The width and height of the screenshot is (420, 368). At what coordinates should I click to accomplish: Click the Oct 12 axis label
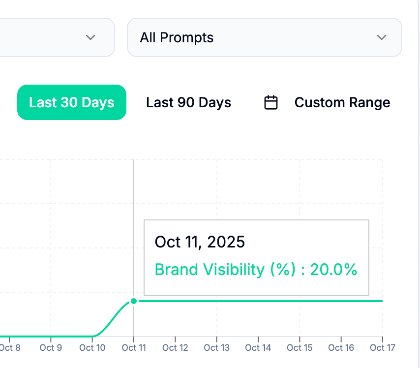[x=176, y=348]
